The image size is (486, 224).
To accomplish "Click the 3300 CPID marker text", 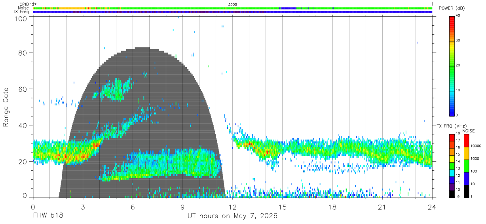I will tap(233, 4).
